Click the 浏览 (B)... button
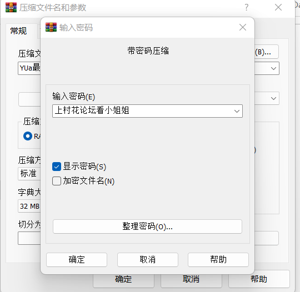Viewport: 300px width, 292px height. pyautogui.click(x=266, y=52)
